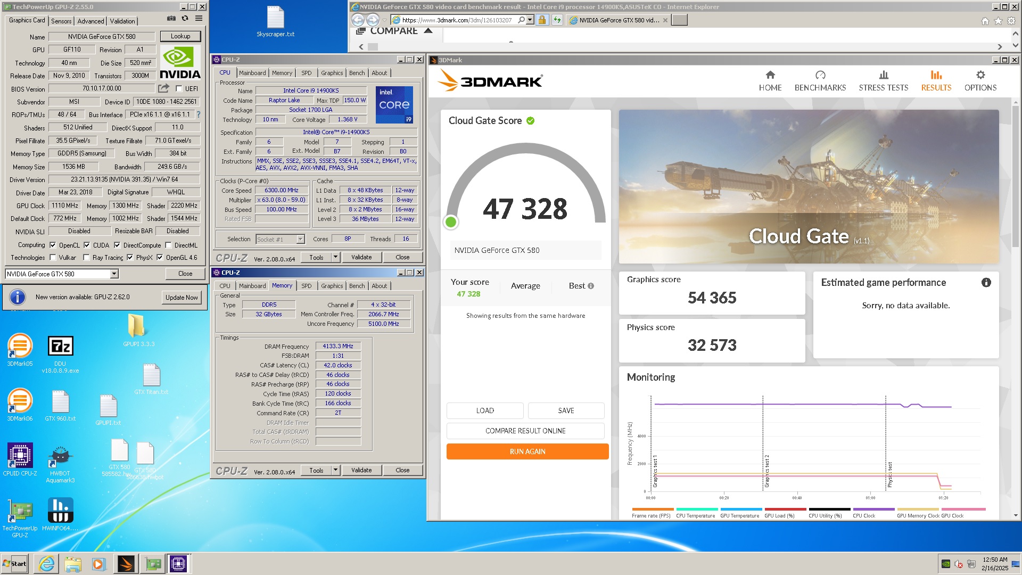The height and width of the screenshot is (575, 1022).
Task: Click the Cloud Gate benchmark thumbnail image
Action: point(809,186)
